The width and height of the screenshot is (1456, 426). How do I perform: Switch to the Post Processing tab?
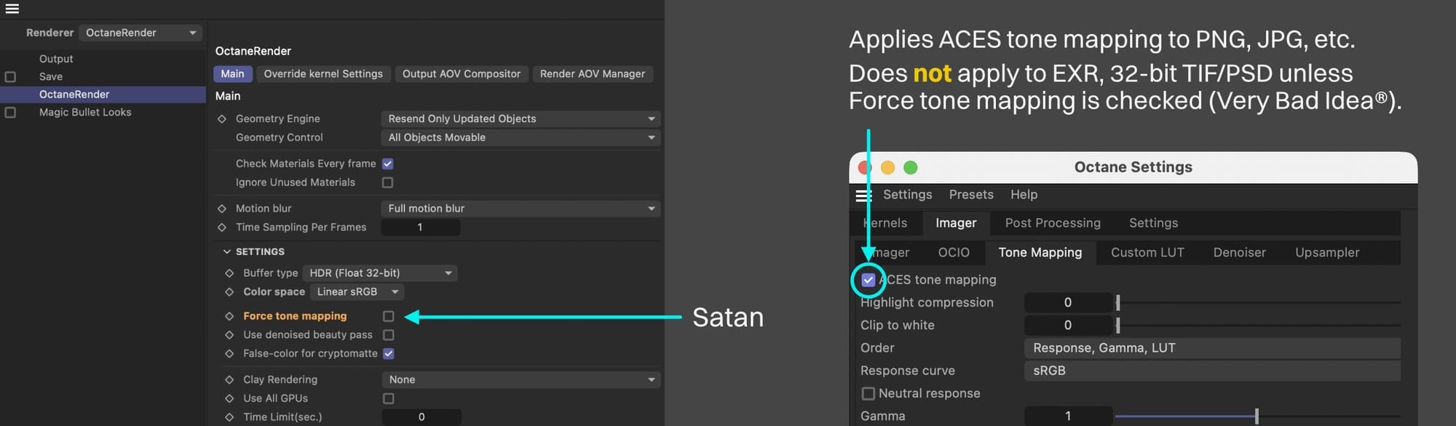[x=1053, y=223]
